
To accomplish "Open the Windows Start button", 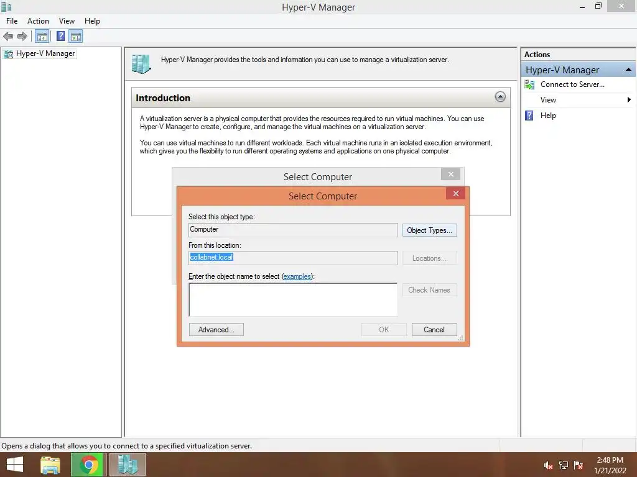I will (15, 465).
